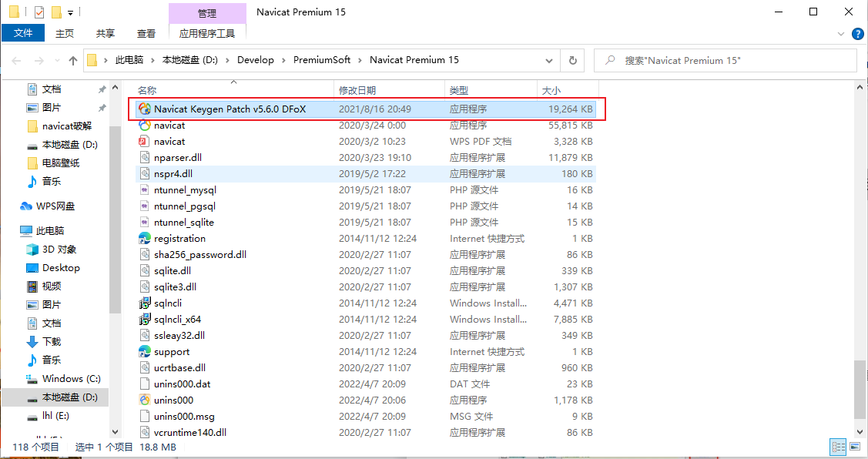
Task: Click the properties quick access icon in title bar
Action: click(x=39, y=12)
